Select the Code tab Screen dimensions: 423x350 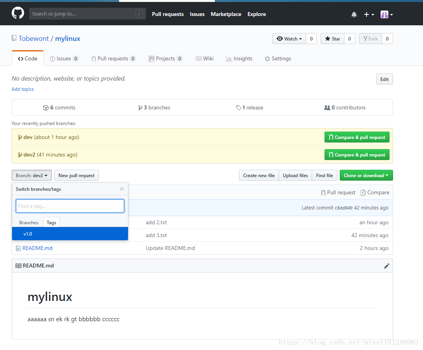pos(28,58)
